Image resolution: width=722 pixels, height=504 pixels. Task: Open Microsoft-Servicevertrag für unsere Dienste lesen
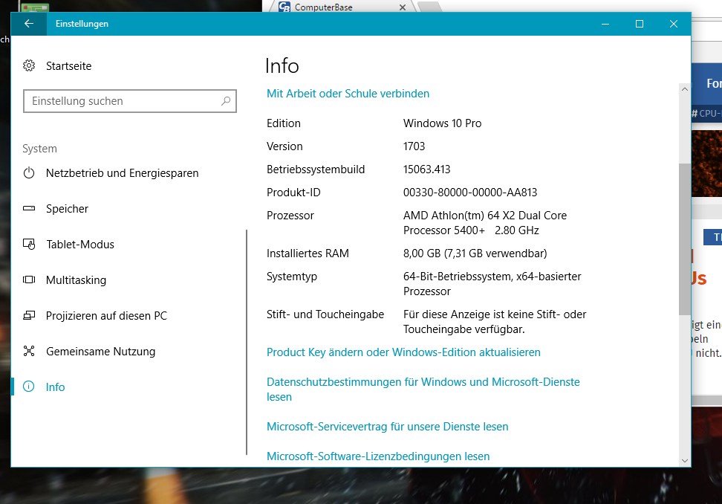pyautogui.click(x=387, y=427)
